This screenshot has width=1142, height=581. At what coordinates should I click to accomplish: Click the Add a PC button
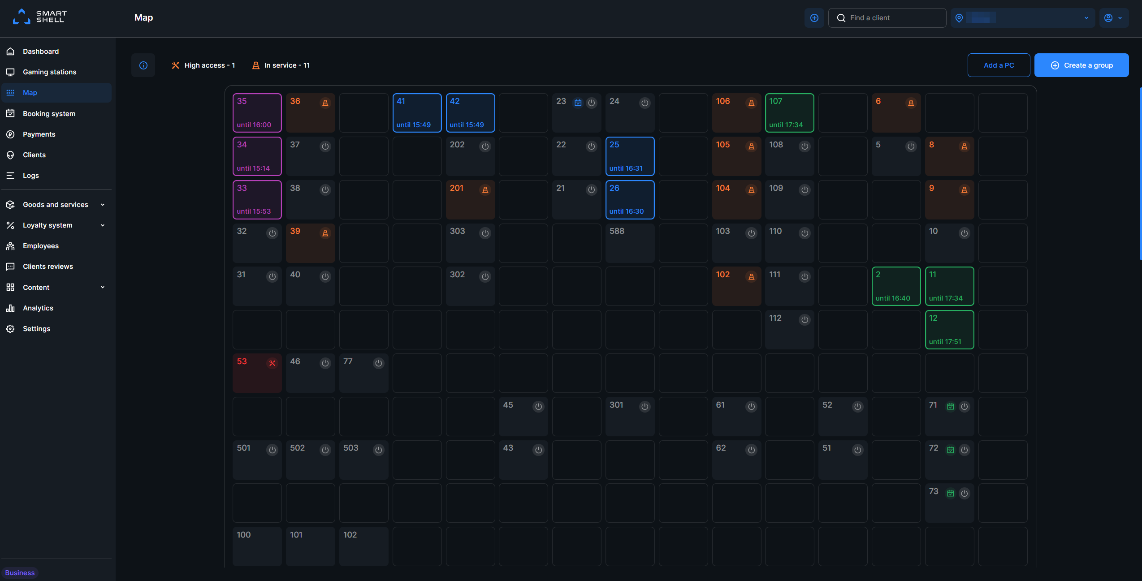[999, 65]
